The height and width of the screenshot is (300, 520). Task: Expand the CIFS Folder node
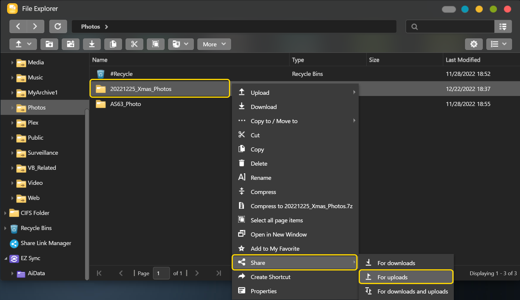point(5,213)
